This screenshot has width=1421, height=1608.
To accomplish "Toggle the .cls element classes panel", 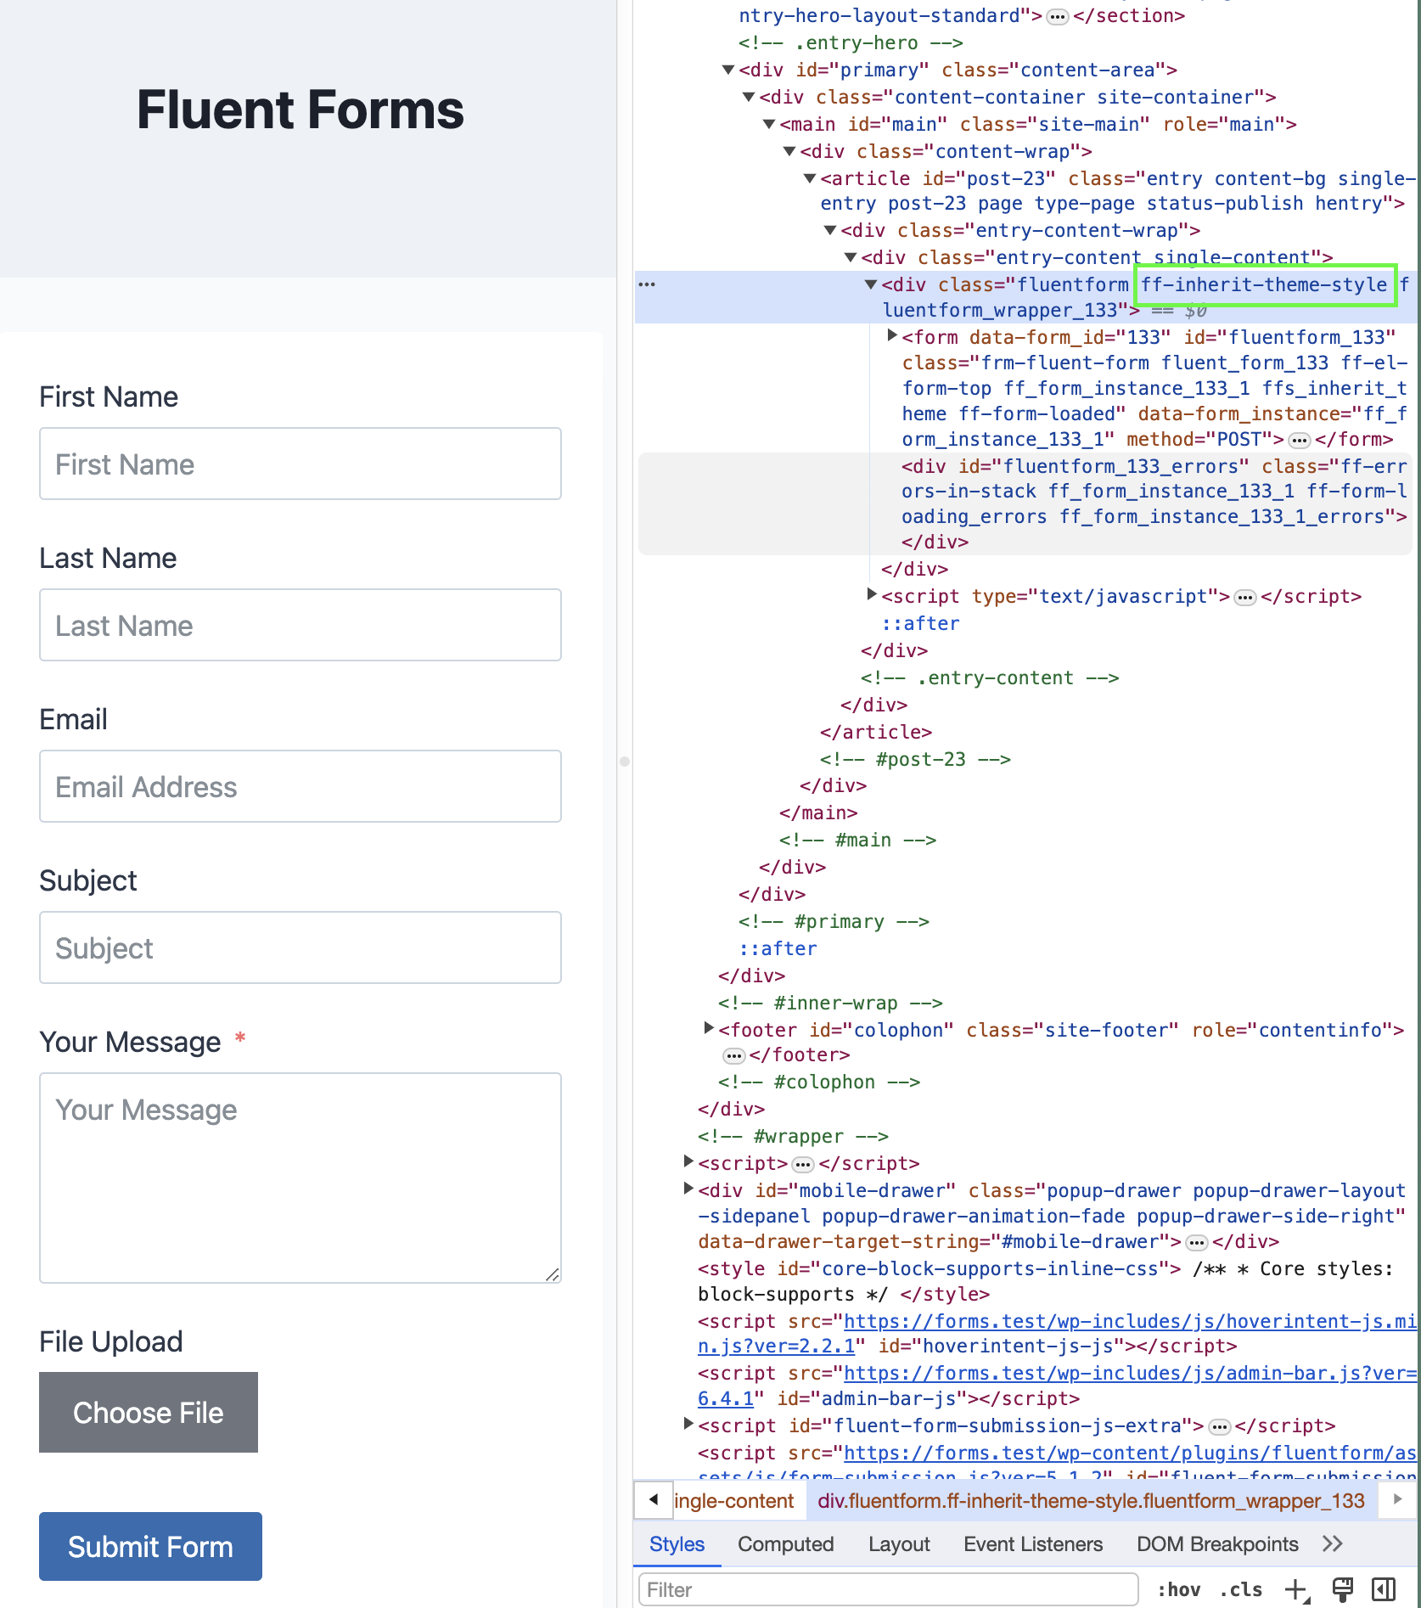I will pos(1240,1589).
